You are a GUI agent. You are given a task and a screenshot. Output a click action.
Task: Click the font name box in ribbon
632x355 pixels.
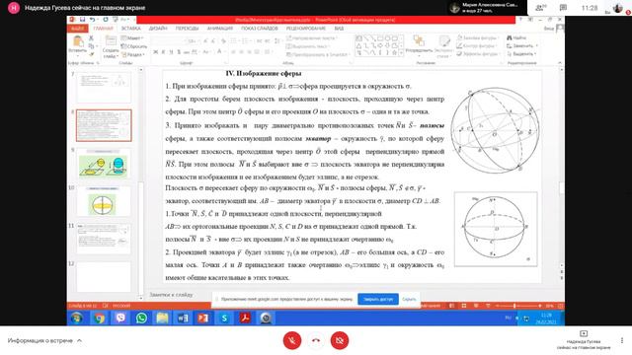[168, 41]
